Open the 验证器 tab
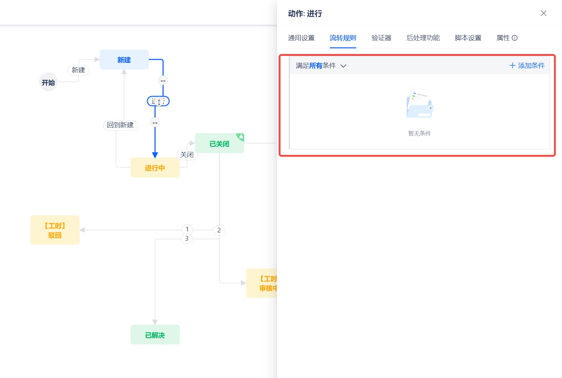 [x=381, y=38]
